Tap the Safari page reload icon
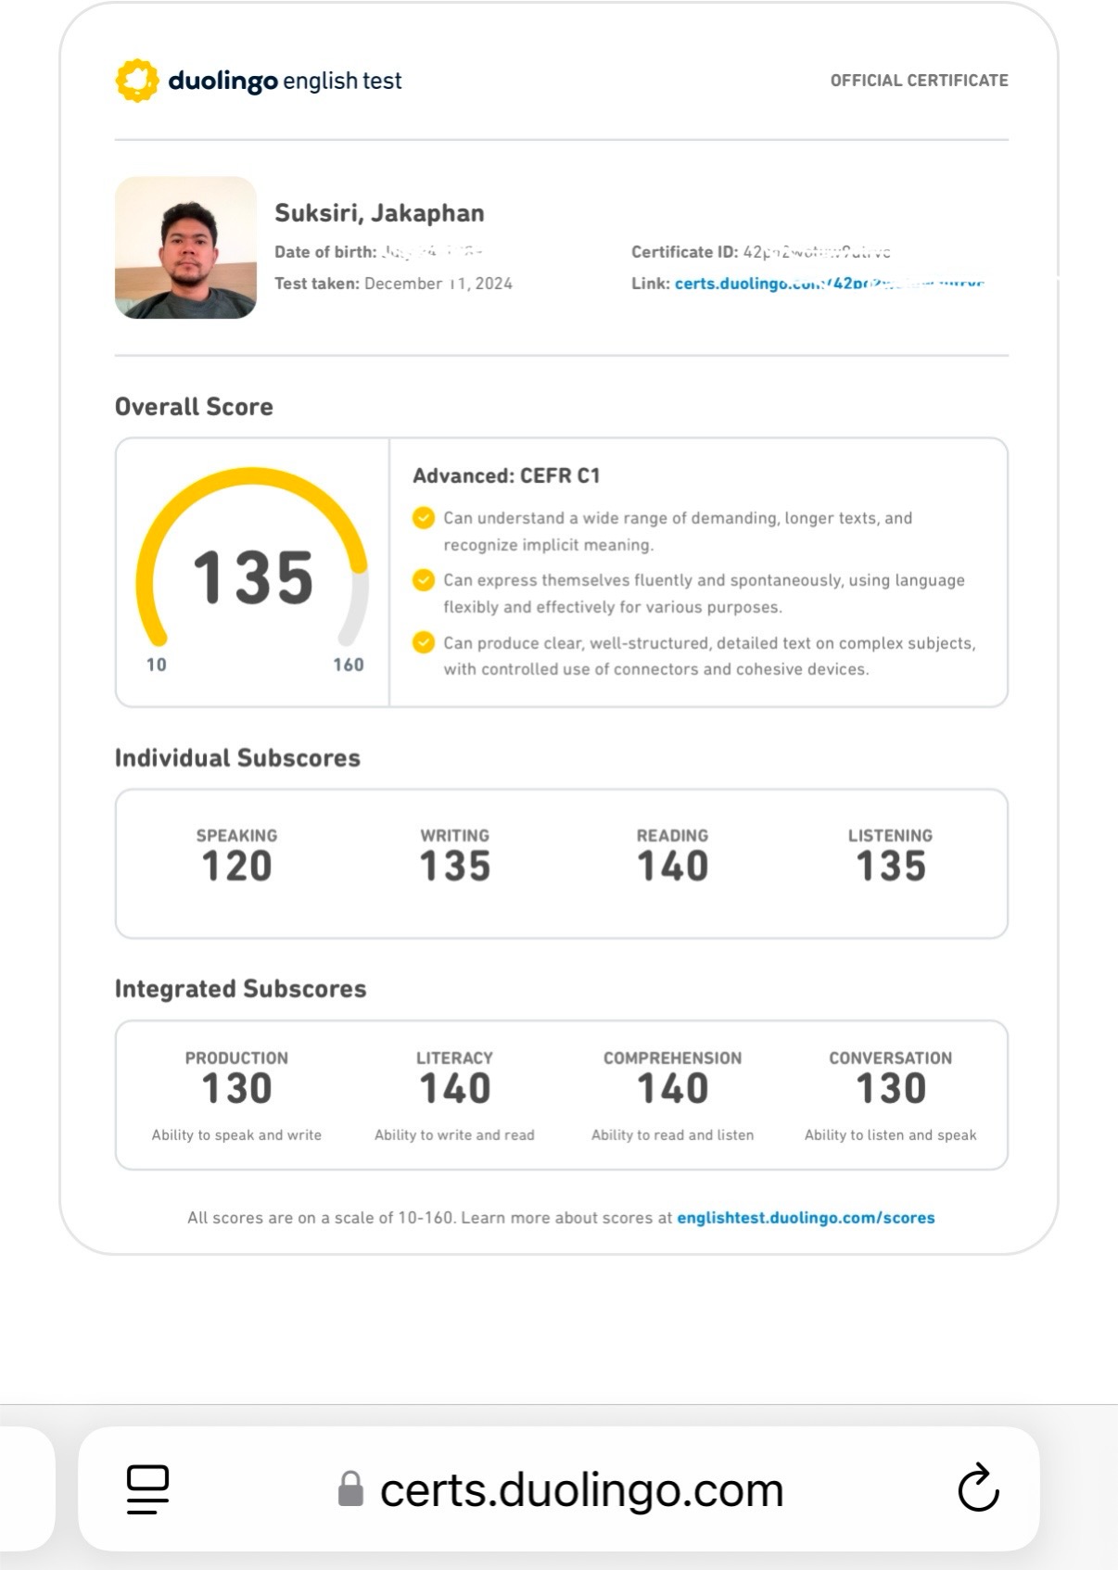The image size is (1118, 1570). (x=978, y=1488)
